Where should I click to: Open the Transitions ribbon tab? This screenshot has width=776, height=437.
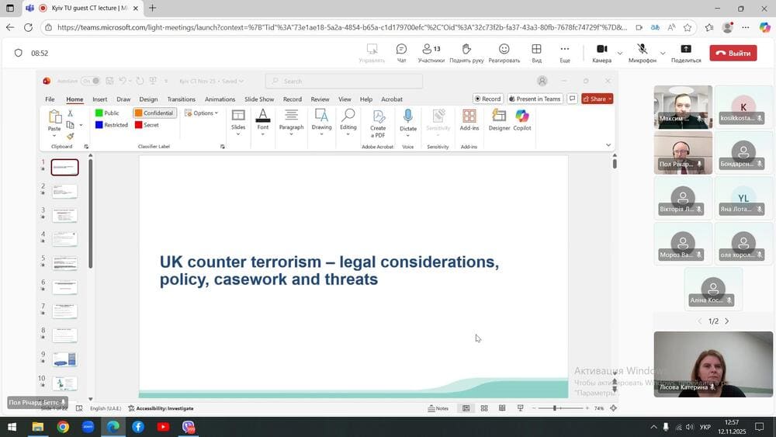pyautogui.click(x=181, y=99)
